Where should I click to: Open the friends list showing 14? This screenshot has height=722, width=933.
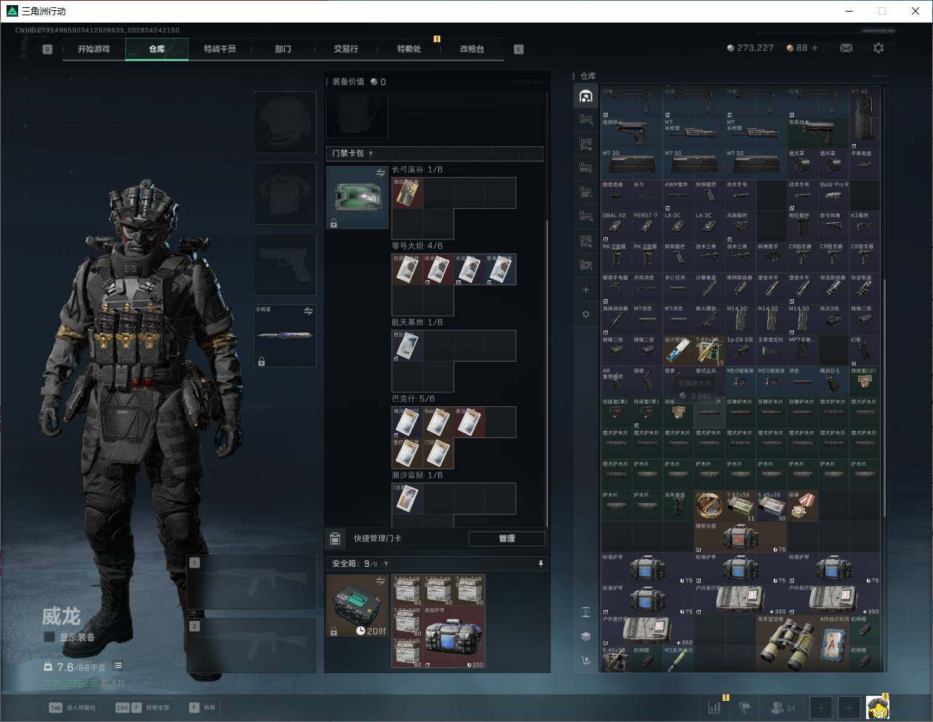click(783, 707)
